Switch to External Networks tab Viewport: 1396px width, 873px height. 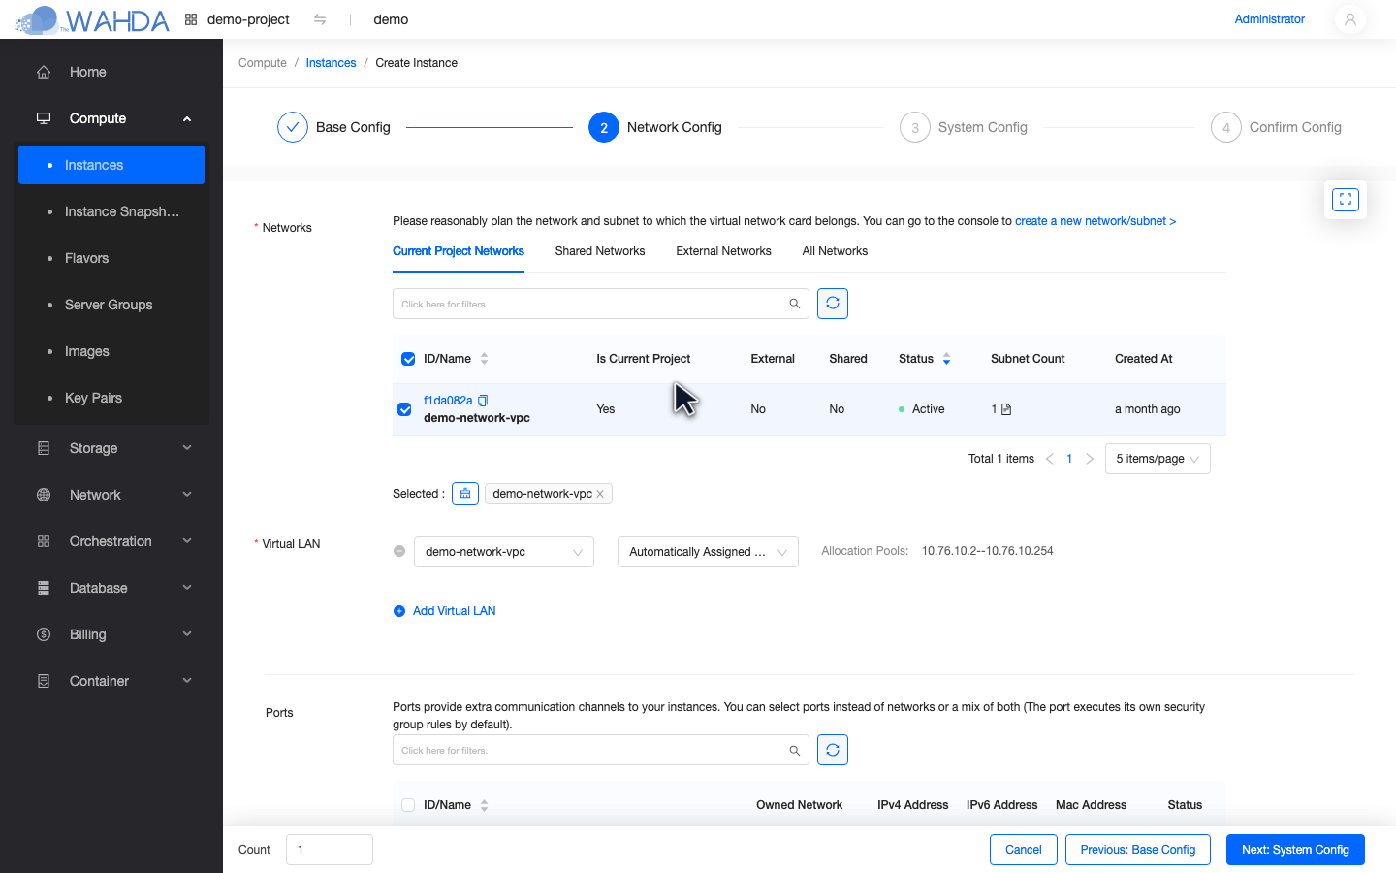coord(723,251)
